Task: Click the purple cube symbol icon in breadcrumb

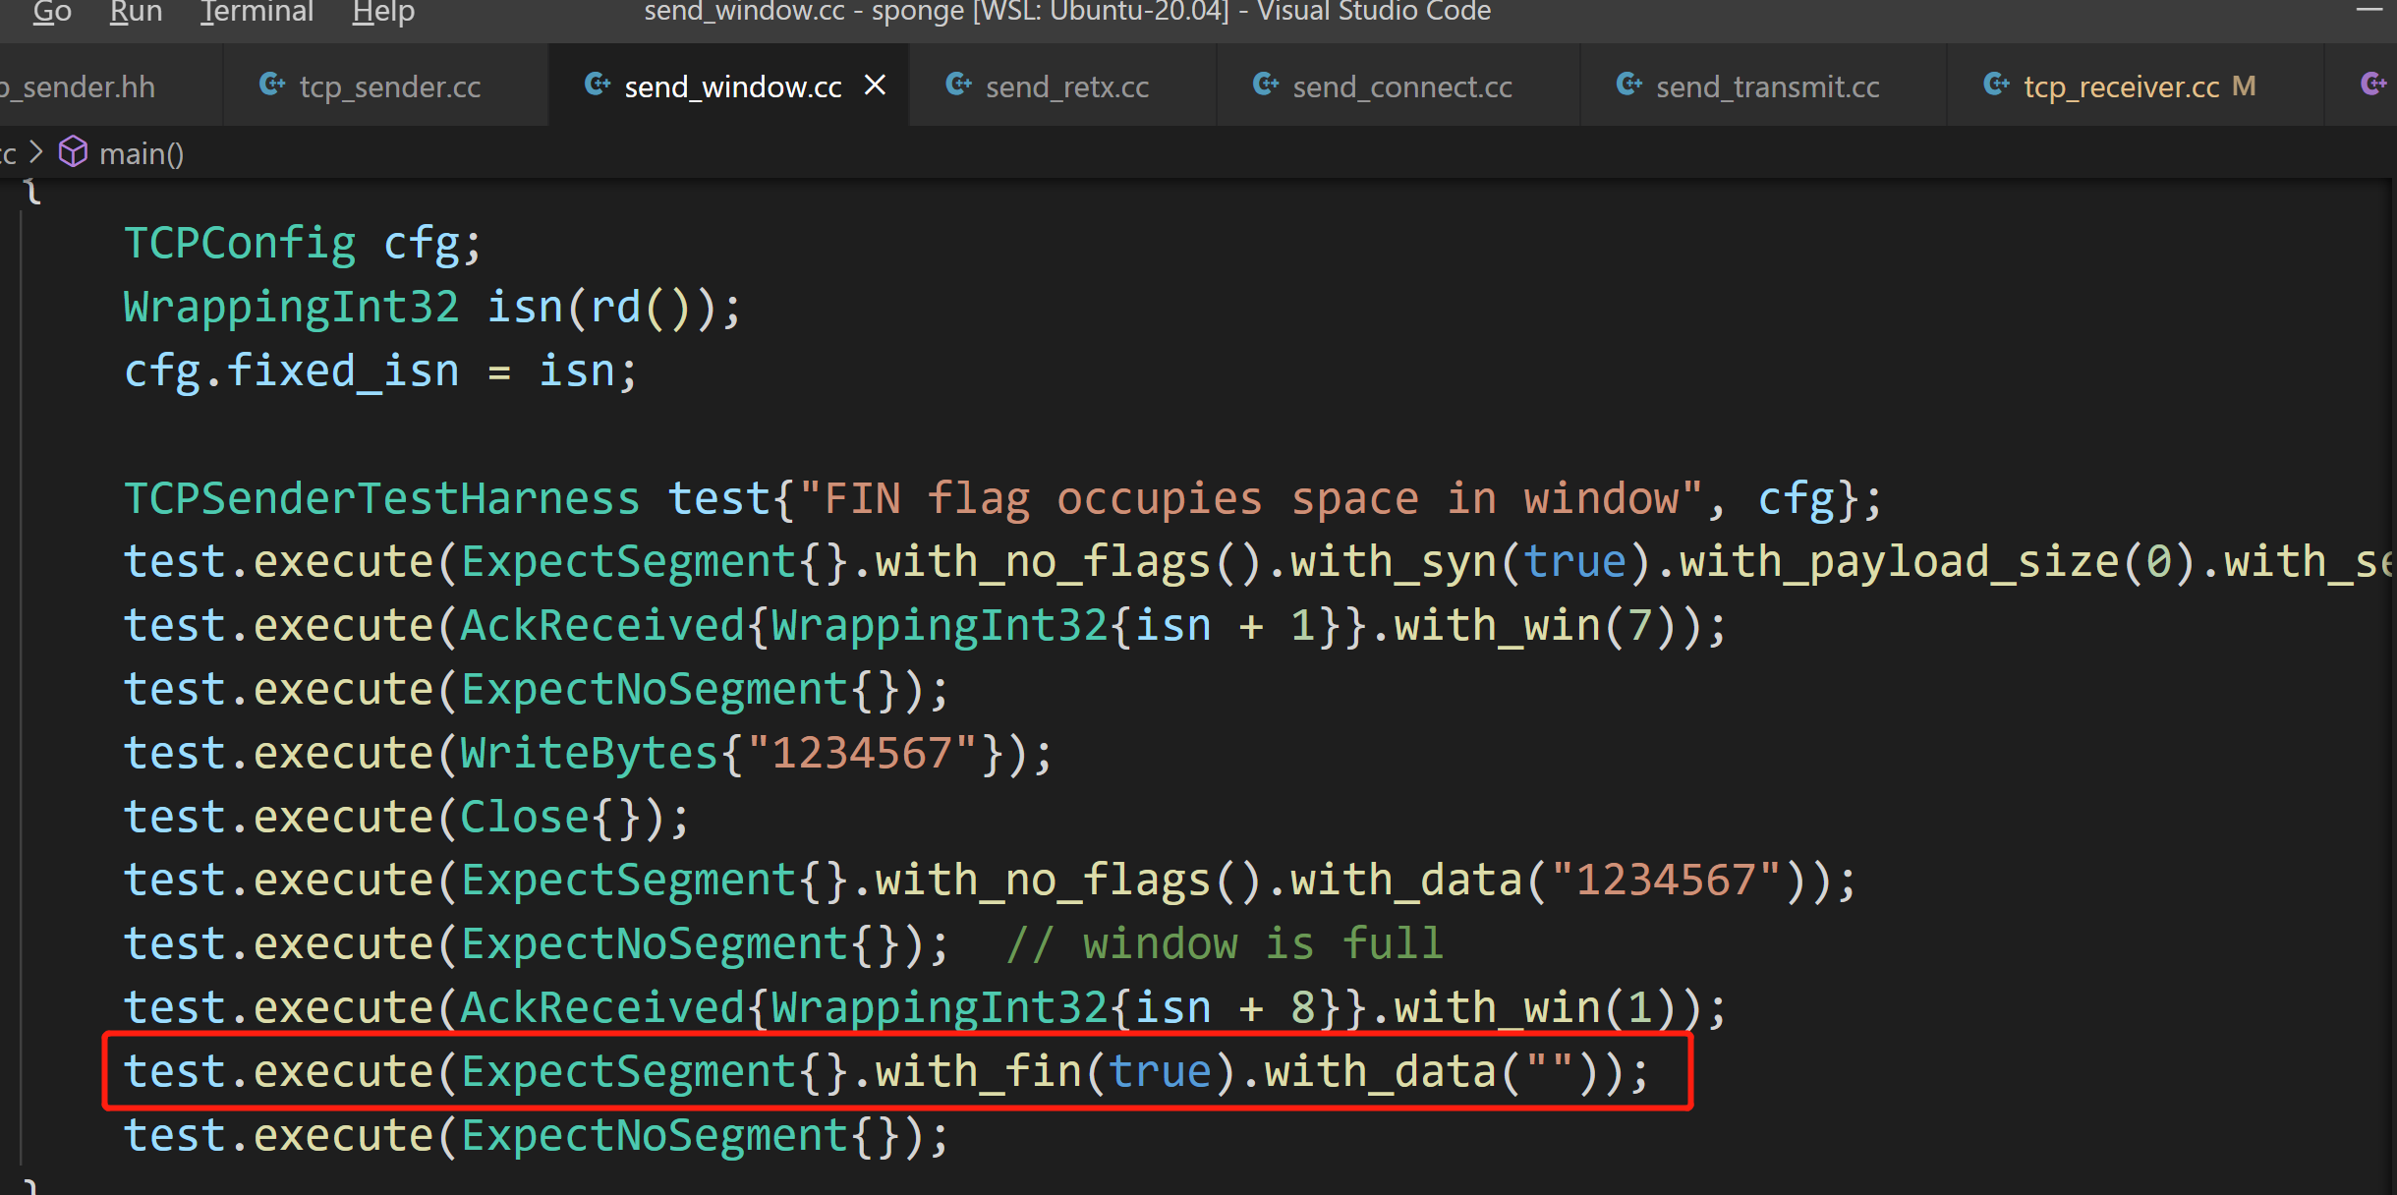Action: (x=74, y=152)
